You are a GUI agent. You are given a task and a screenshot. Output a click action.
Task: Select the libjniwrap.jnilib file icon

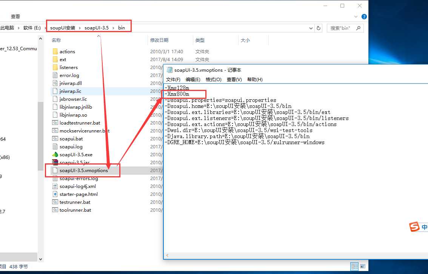(x=55, y=107)
